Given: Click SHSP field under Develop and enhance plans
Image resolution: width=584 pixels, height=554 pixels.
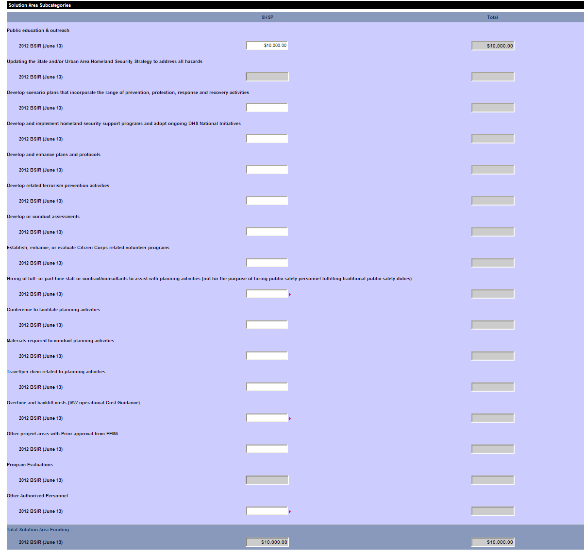Looking at the screenshot, I should coord(267,170).
